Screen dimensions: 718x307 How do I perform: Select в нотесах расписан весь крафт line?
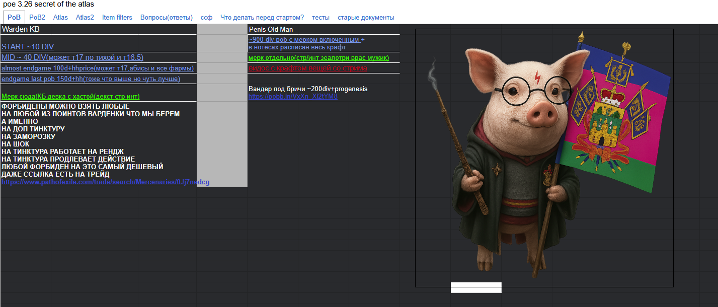tap(297, 47)
